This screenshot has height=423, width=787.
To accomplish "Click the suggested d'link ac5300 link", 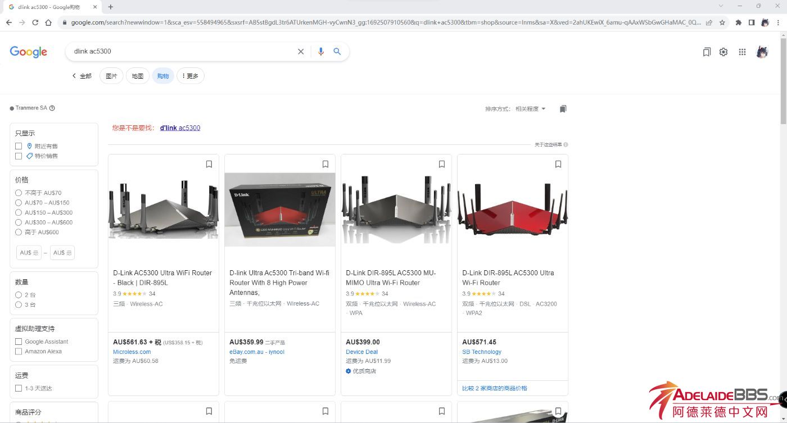I will (180, 128).
